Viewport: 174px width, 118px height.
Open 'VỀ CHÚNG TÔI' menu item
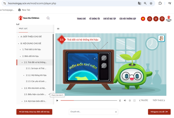pos(94,19)
